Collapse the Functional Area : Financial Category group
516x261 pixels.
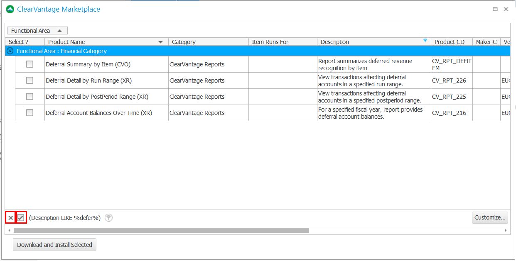coord(10,51)
